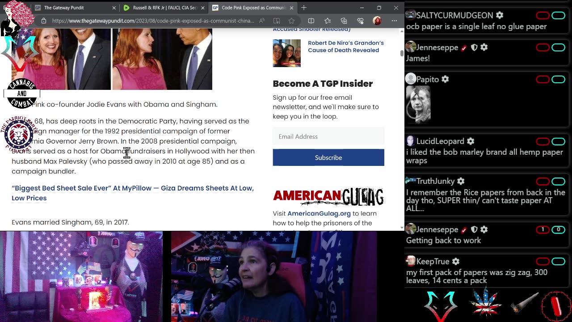Click shield badge on Jenneseppe 'James!' message
Viewport: 572px width, 322px height.
click(x=474, y=47)
